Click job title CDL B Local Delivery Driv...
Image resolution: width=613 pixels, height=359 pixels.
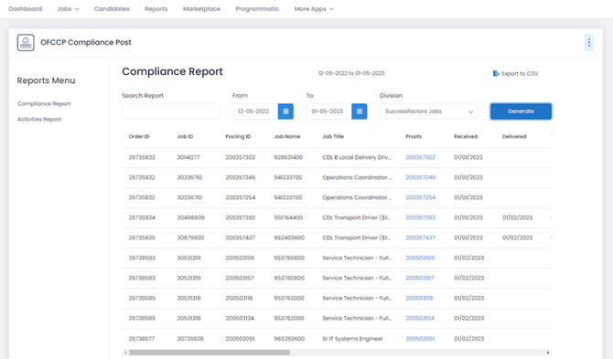[x=357, y=157]
